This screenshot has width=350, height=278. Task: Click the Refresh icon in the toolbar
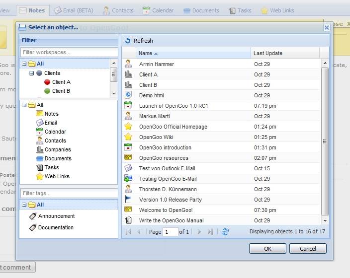(x=128, y=41)
